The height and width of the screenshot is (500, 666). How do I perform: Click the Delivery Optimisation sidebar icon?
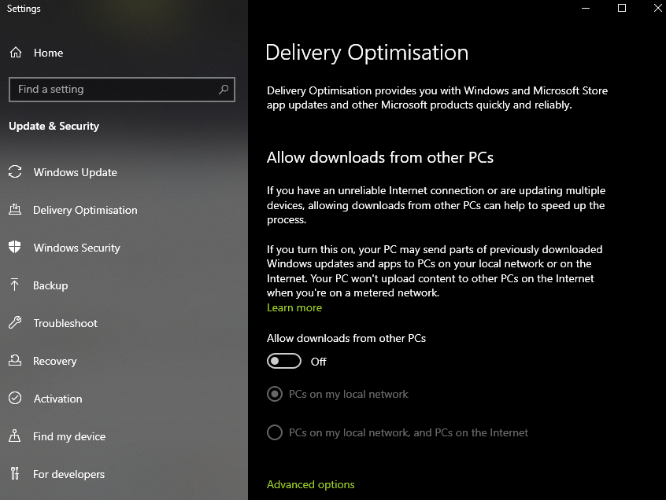pos(15,209)
